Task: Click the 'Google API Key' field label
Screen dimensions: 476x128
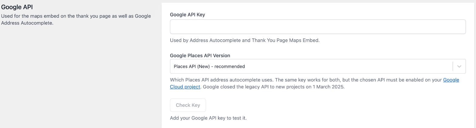Action: click(187, 15)
